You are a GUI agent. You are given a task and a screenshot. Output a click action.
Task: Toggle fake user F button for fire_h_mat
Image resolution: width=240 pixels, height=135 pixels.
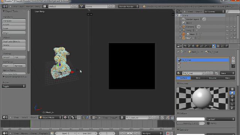pos(204,73)
